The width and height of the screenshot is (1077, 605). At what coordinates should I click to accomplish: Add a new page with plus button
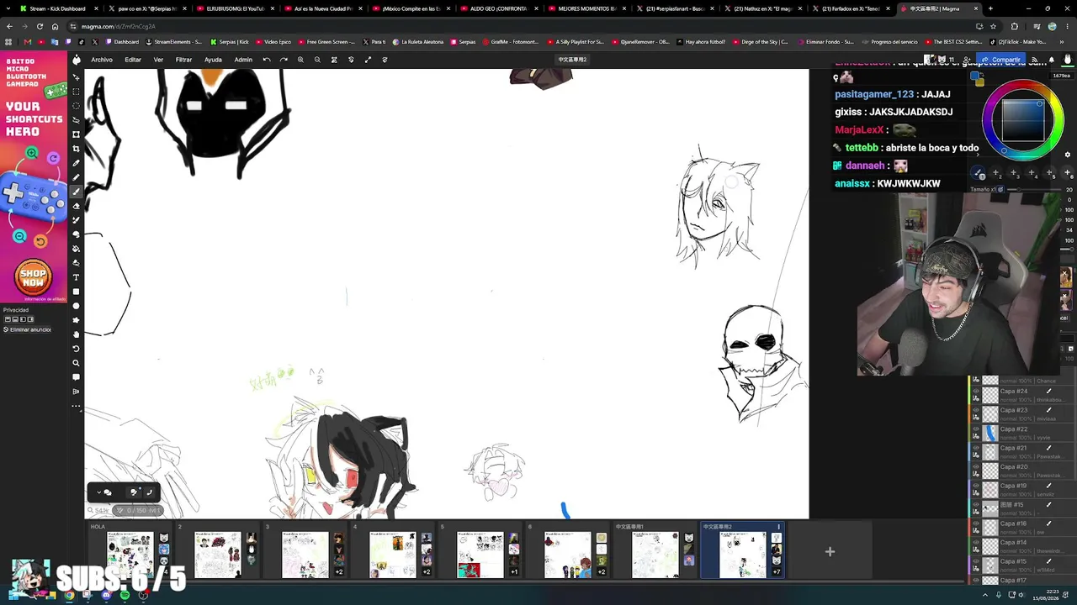830,551
